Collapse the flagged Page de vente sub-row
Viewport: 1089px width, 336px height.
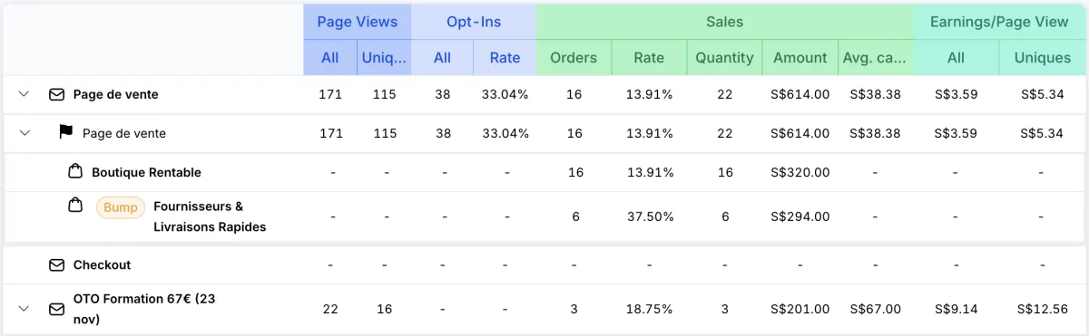tap(25, 133)
